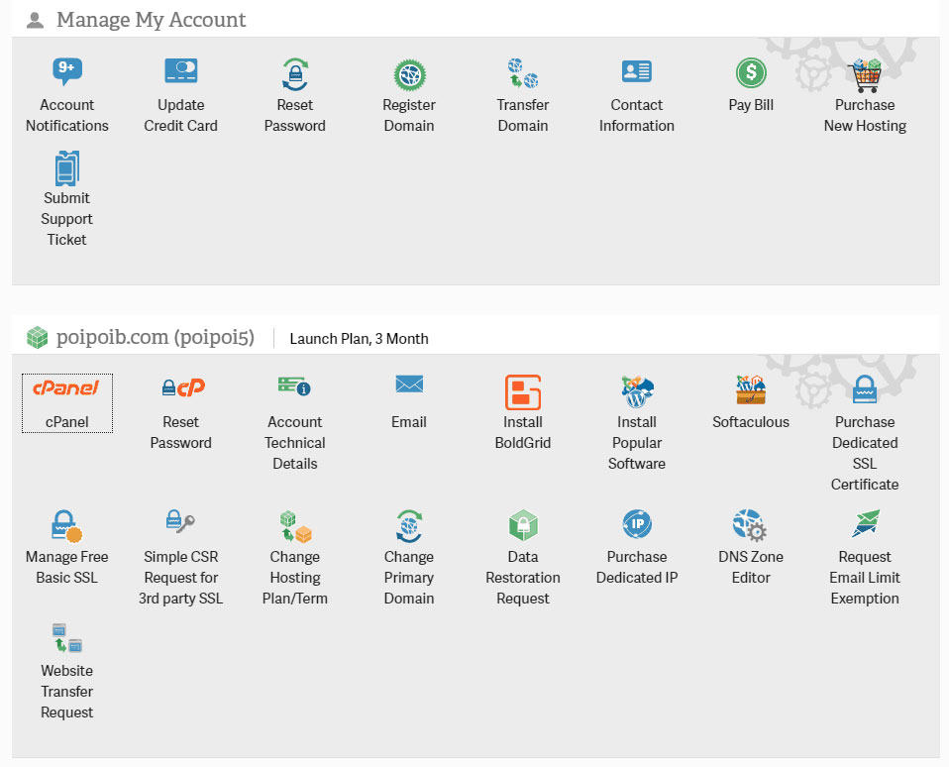Click the "Install BoldGrid" text link
The width and height of the screenshot is (949, 767).
pyautogui.click(x=523, y=432)
